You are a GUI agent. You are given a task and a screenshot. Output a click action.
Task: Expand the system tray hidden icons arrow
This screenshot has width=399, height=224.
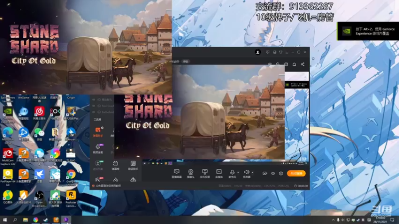[x=333, y=220]
